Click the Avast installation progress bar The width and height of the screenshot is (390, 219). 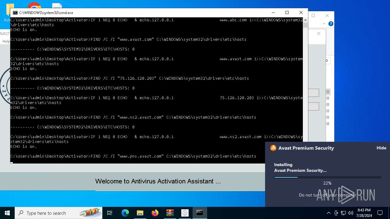[x=328, y=177]
